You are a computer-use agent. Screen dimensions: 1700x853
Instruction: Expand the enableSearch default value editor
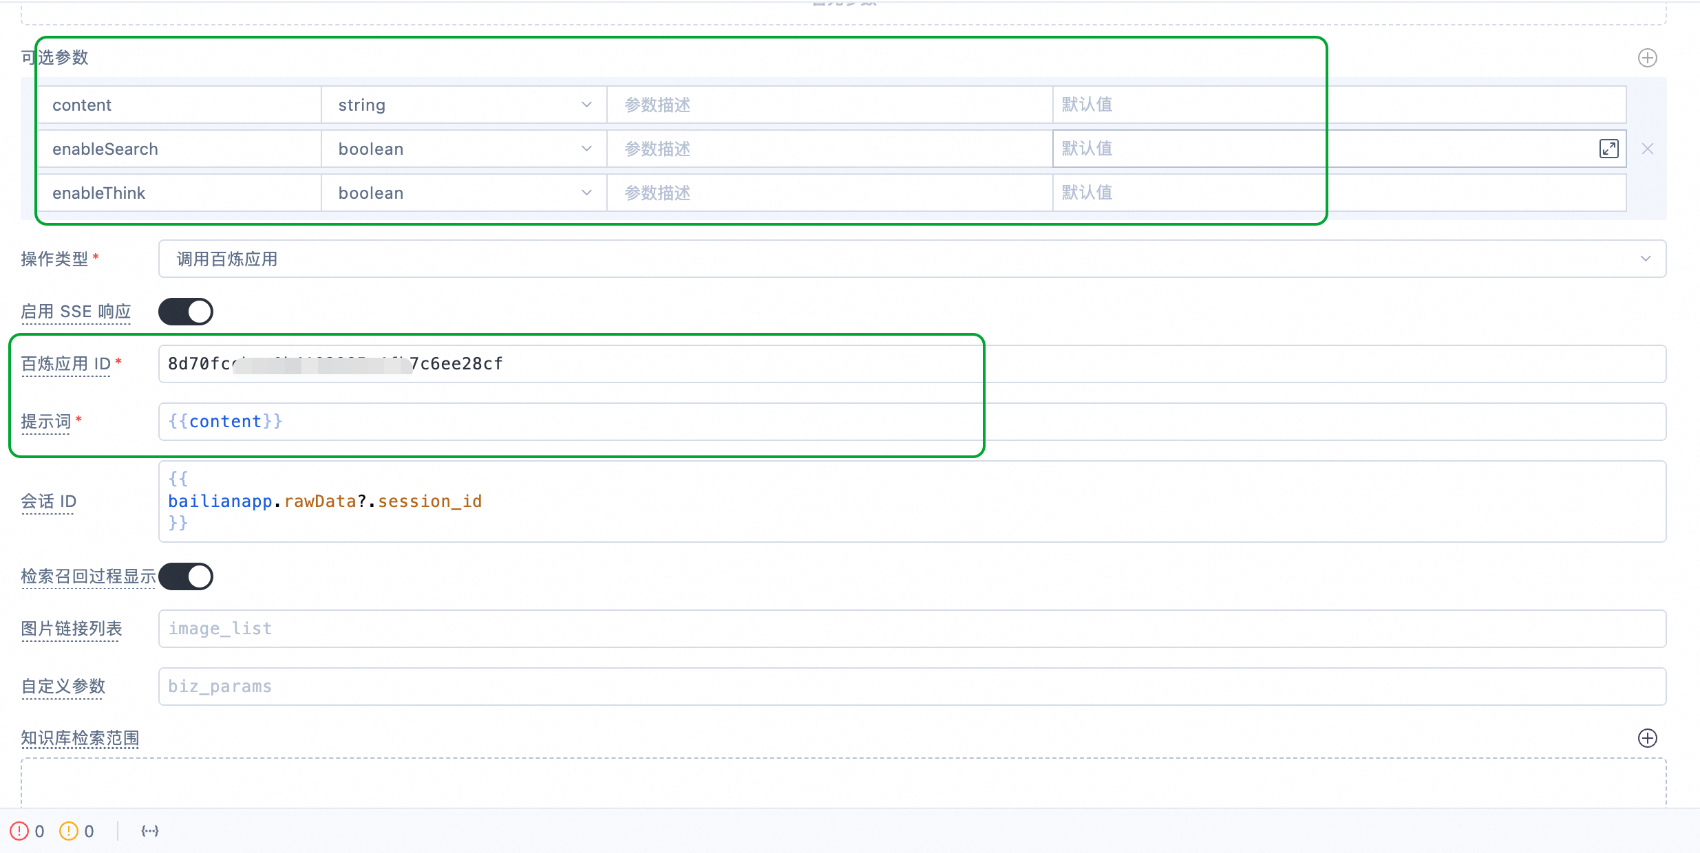tap(1608, 149)
